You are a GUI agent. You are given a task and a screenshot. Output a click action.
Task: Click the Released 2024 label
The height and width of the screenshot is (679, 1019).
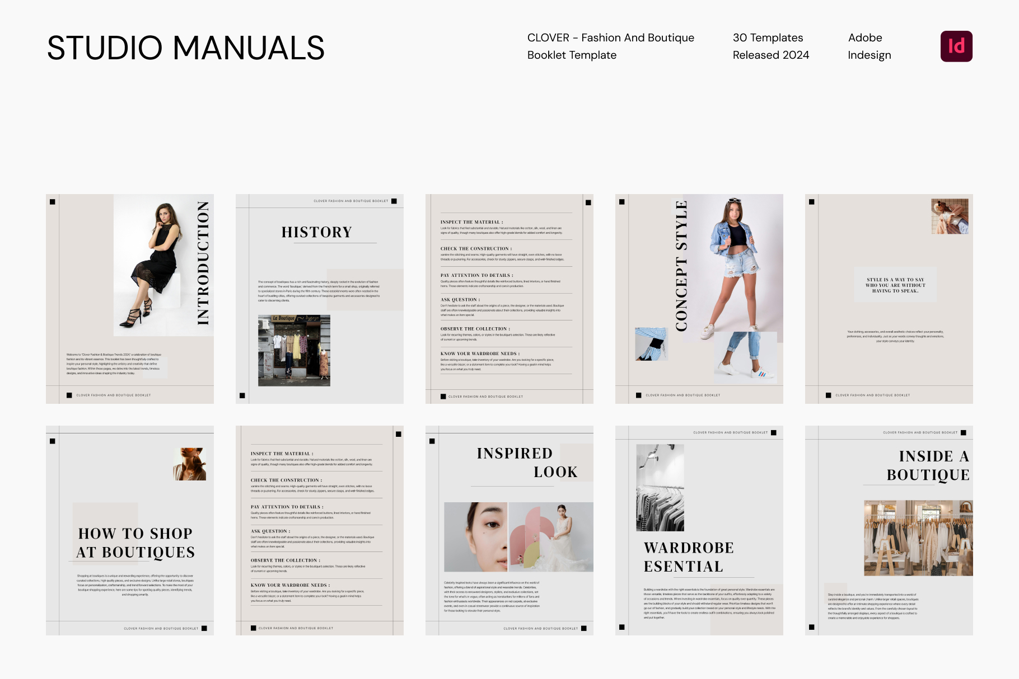(771, 55)
